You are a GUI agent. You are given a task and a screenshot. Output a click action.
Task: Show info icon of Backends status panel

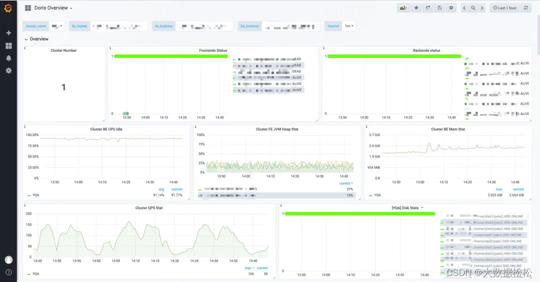pos(323,48)
